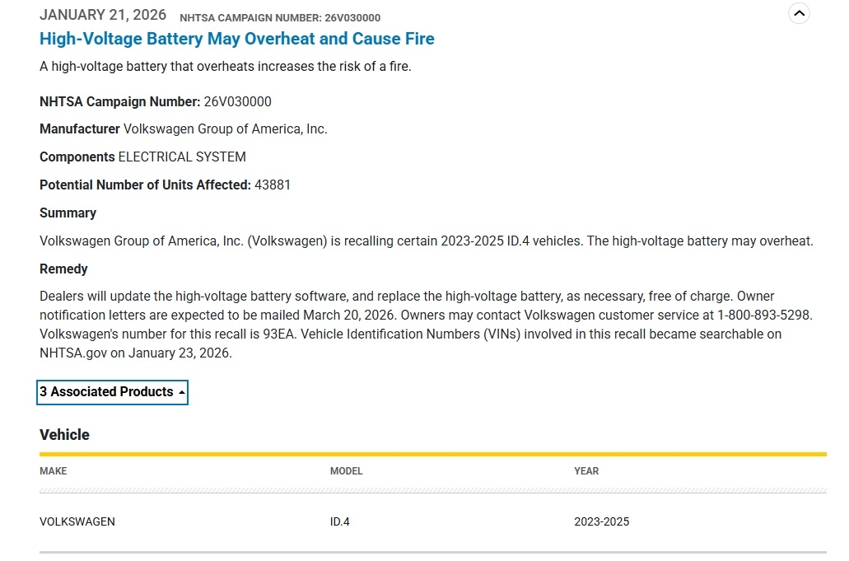Click the Components ELECTRICAL SYSTEM line
This screenshot has height=561, width=849.
pos(142,157)
